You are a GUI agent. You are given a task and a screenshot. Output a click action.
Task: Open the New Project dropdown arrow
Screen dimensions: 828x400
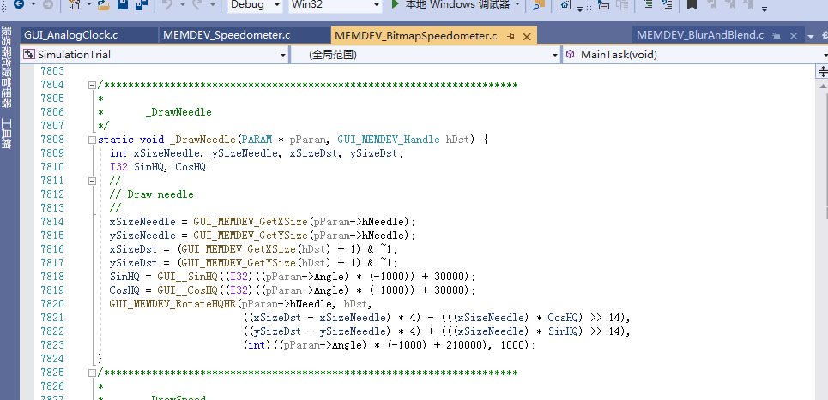point(88,4)
